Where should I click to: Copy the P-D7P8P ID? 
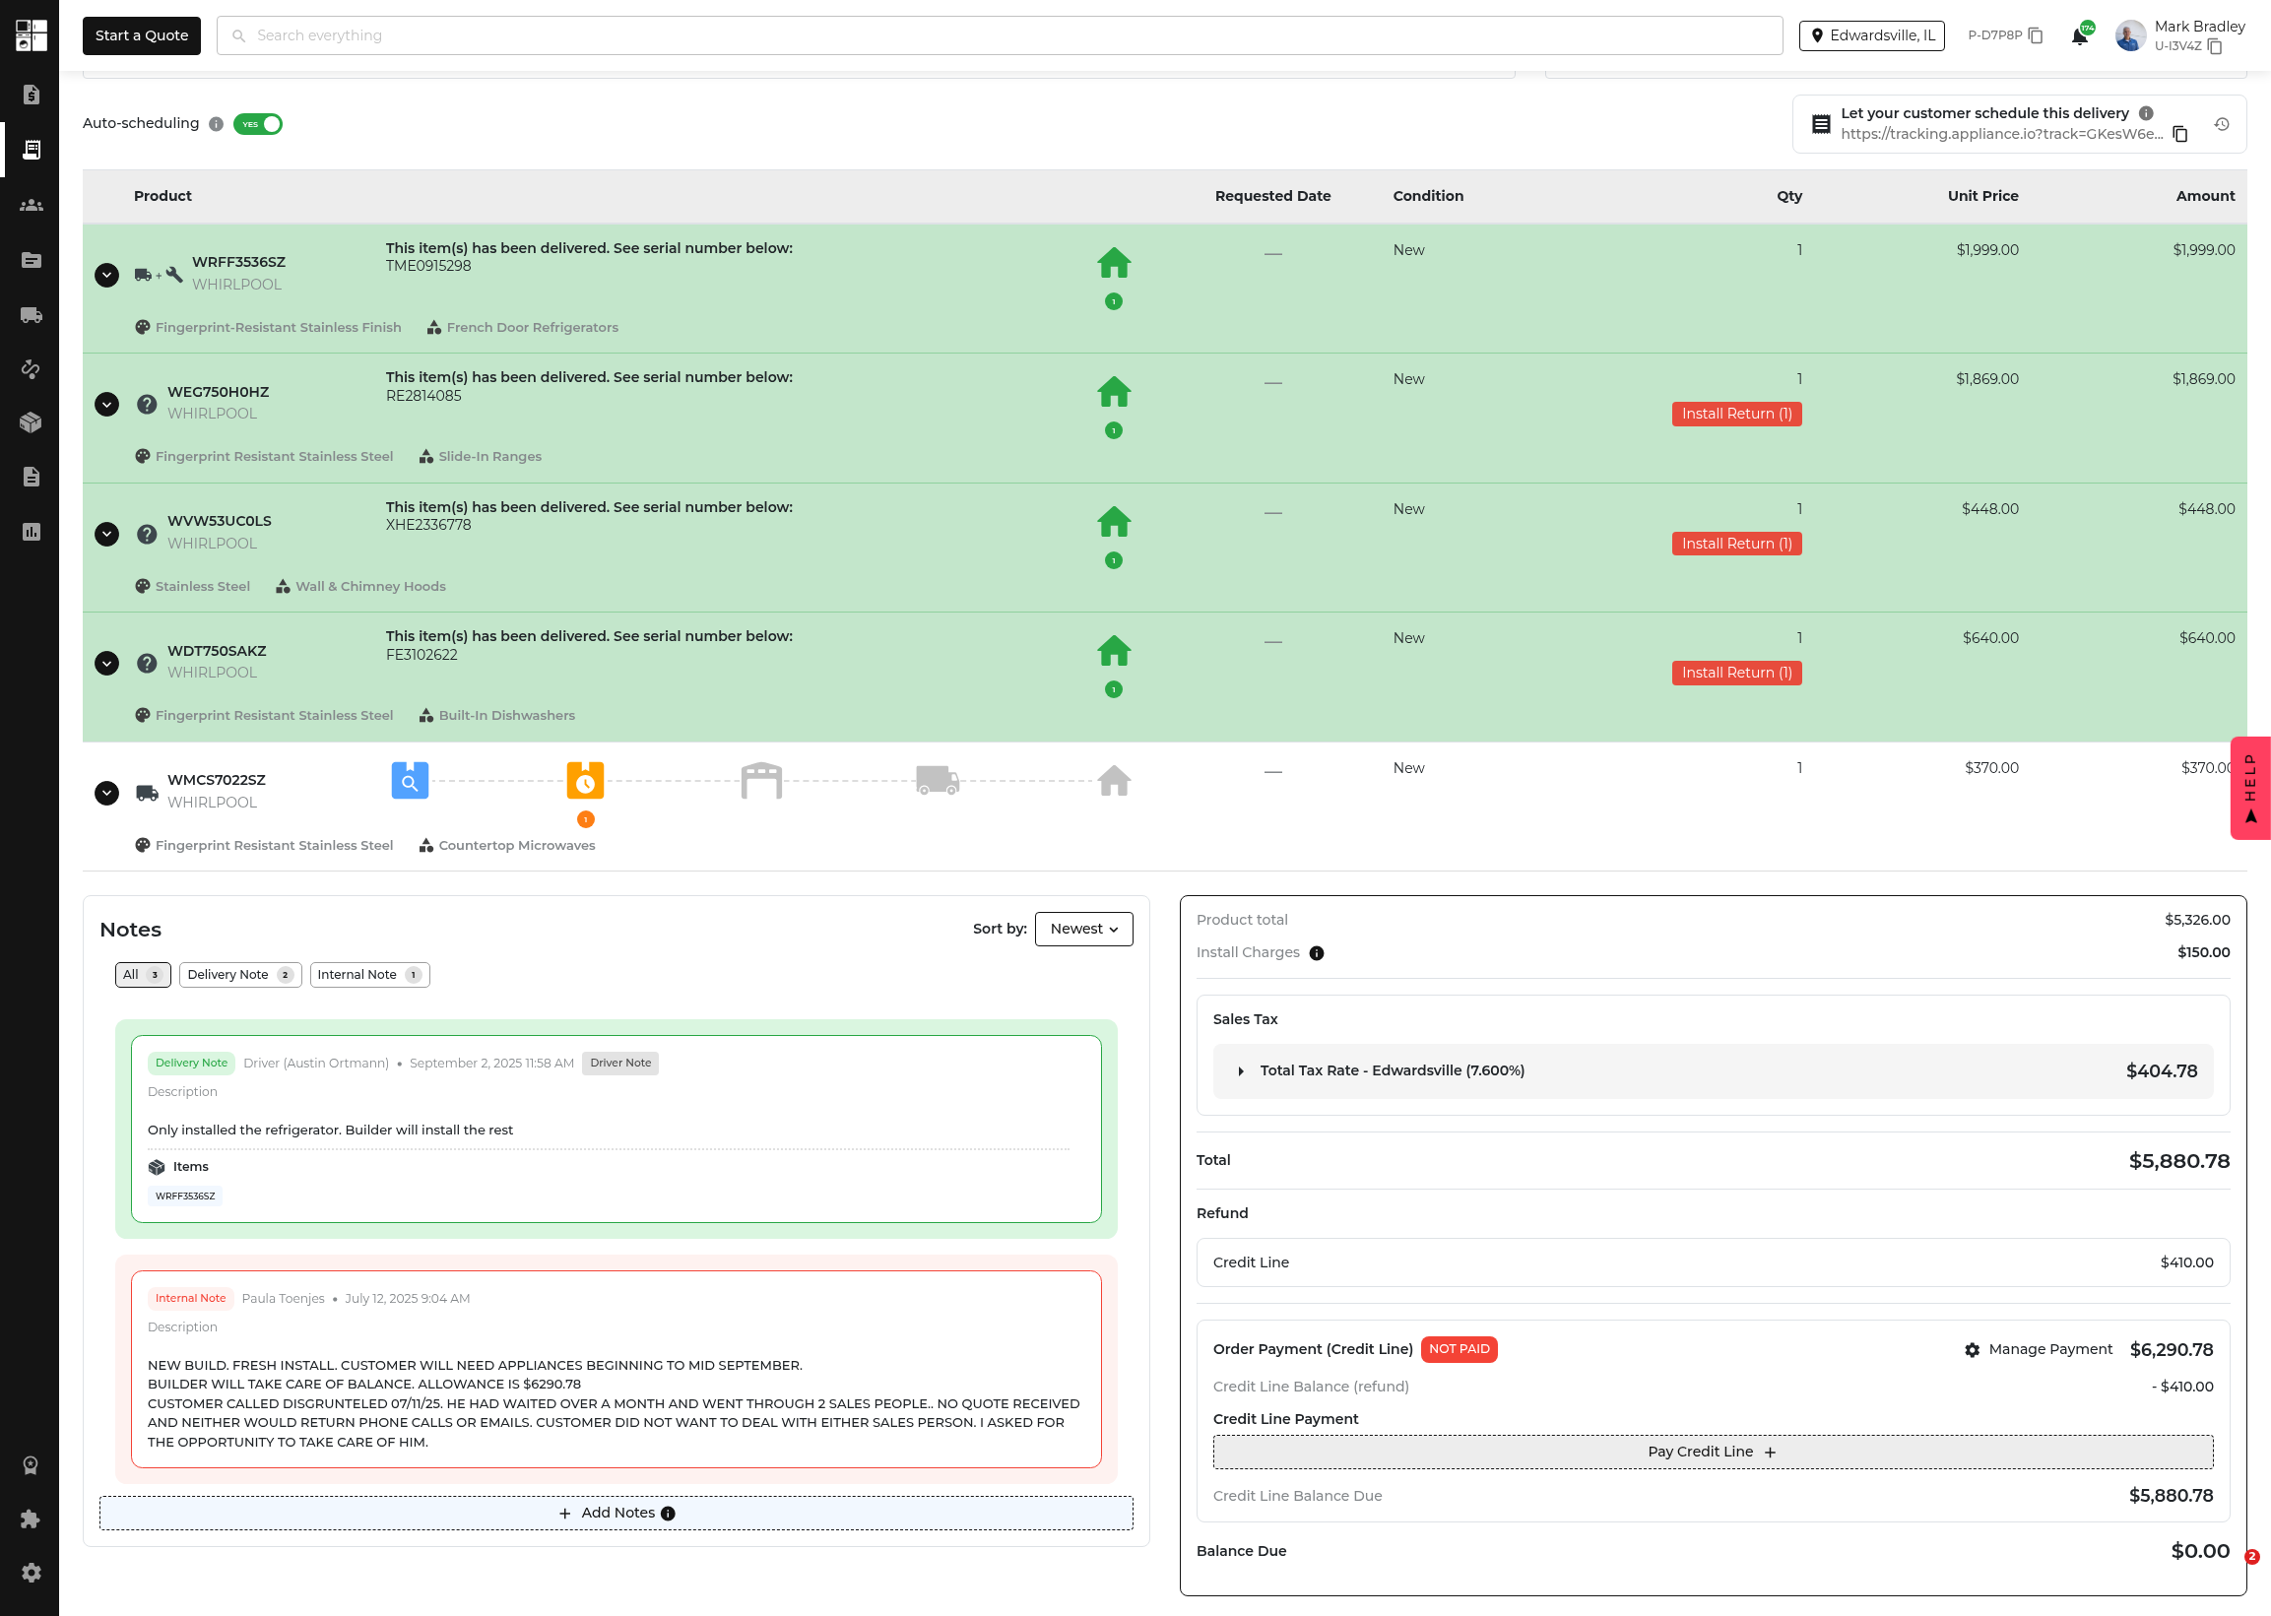2037,35
